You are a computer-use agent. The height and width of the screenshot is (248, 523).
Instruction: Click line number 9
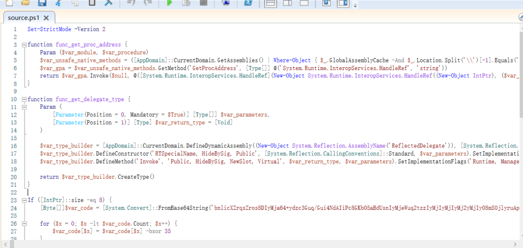coord(15,91)
